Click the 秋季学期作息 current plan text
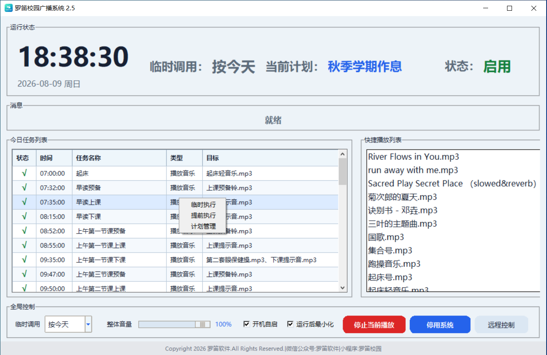 coord(365,66)
